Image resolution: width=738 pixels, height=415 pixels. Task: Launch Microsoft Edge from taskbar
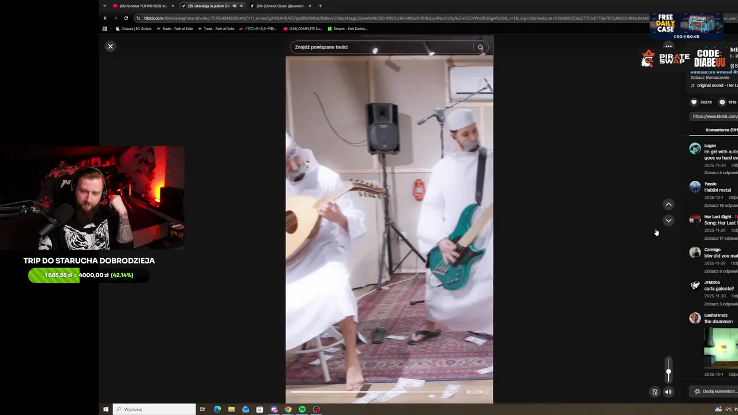[x=217, y=409]
